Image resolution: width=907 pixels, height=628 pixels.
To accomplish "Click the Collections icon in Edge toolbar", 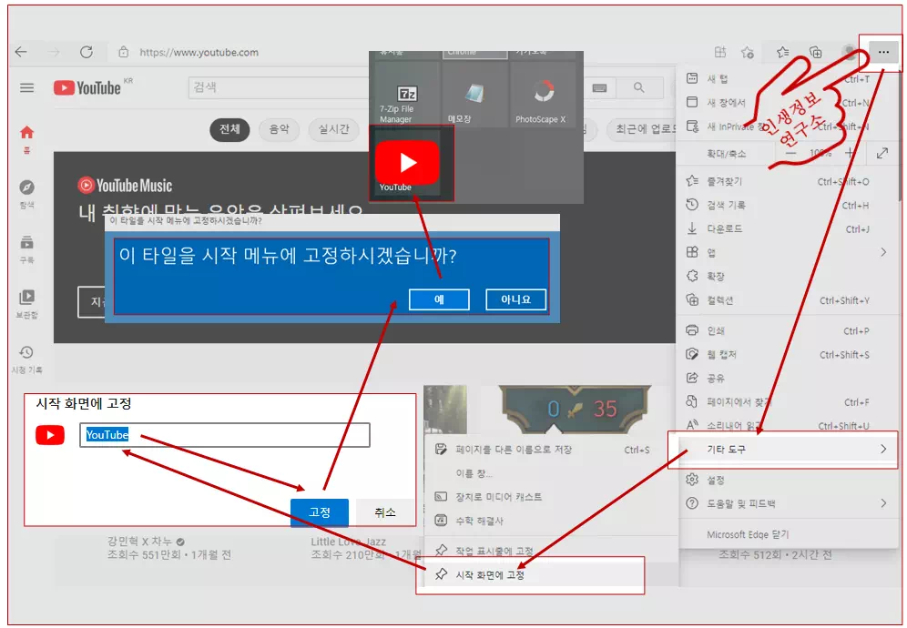I will point(816,52).
